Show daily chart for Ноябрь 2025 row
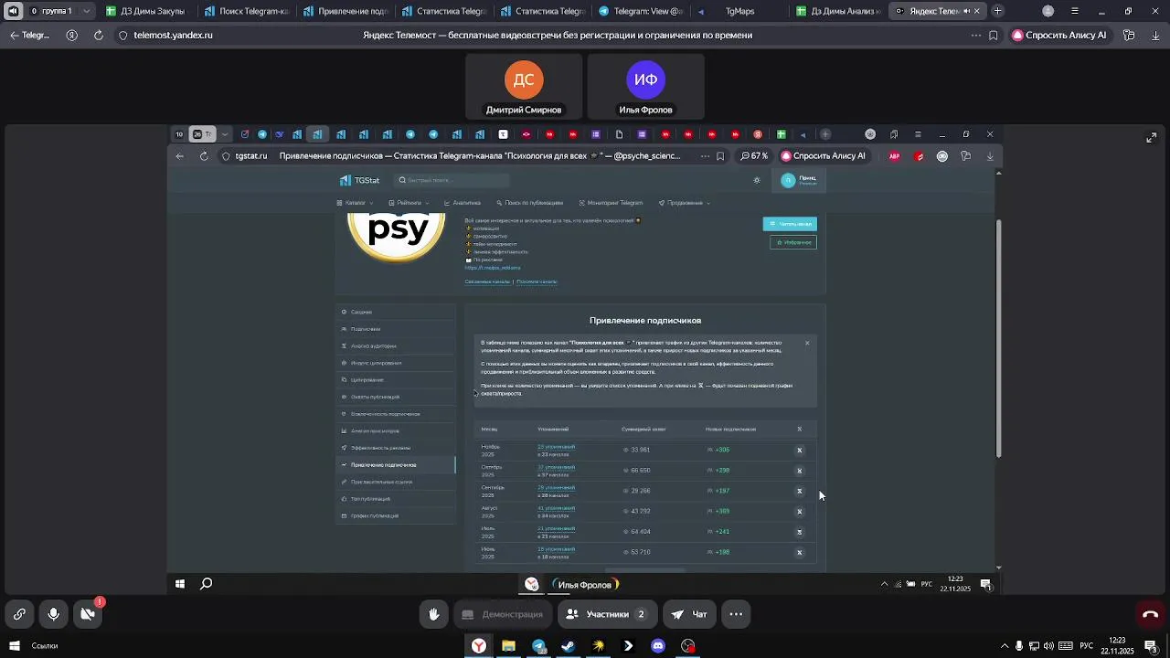 click(x=799, y=451)
